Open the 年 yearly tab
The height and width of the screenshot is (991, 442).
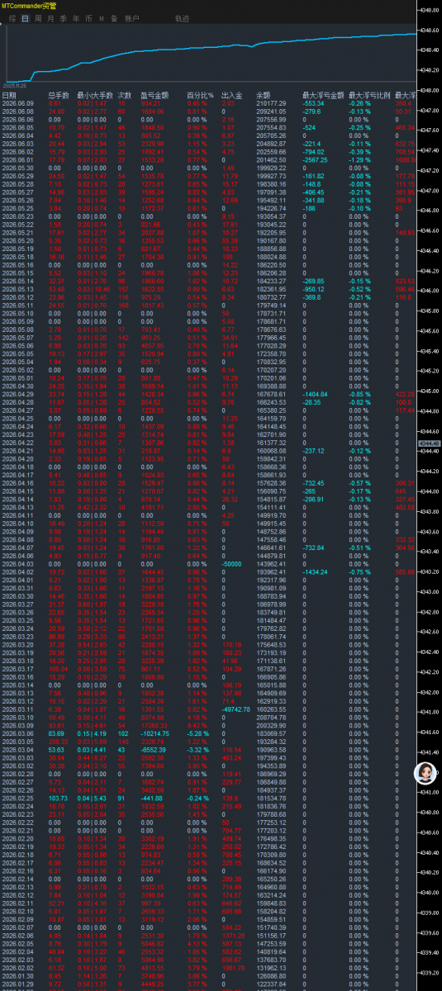point(76,17)
